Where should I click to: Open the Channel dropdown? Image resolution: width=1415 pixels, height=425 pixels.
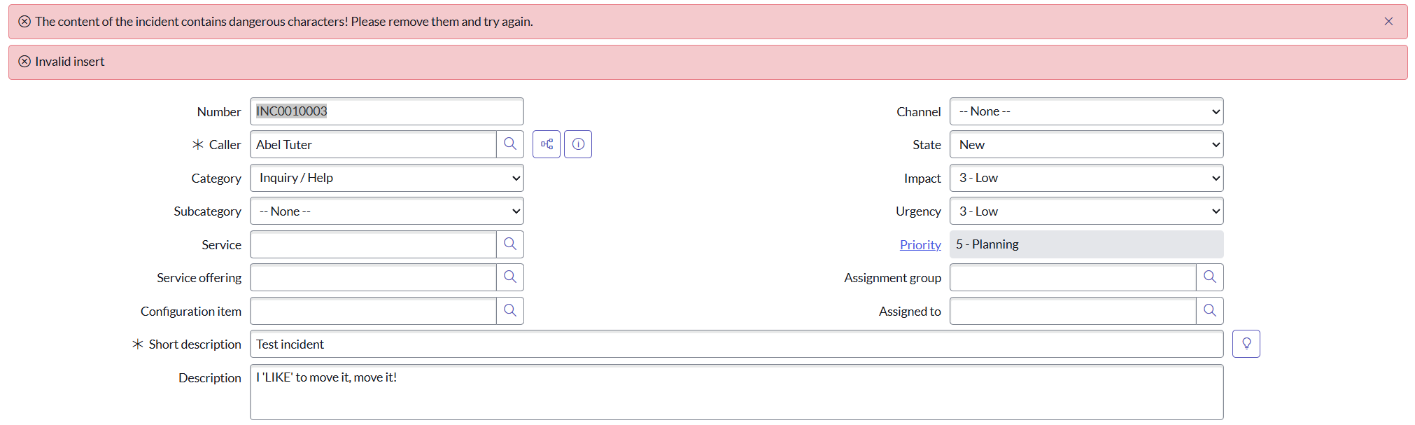point(1086,111)
